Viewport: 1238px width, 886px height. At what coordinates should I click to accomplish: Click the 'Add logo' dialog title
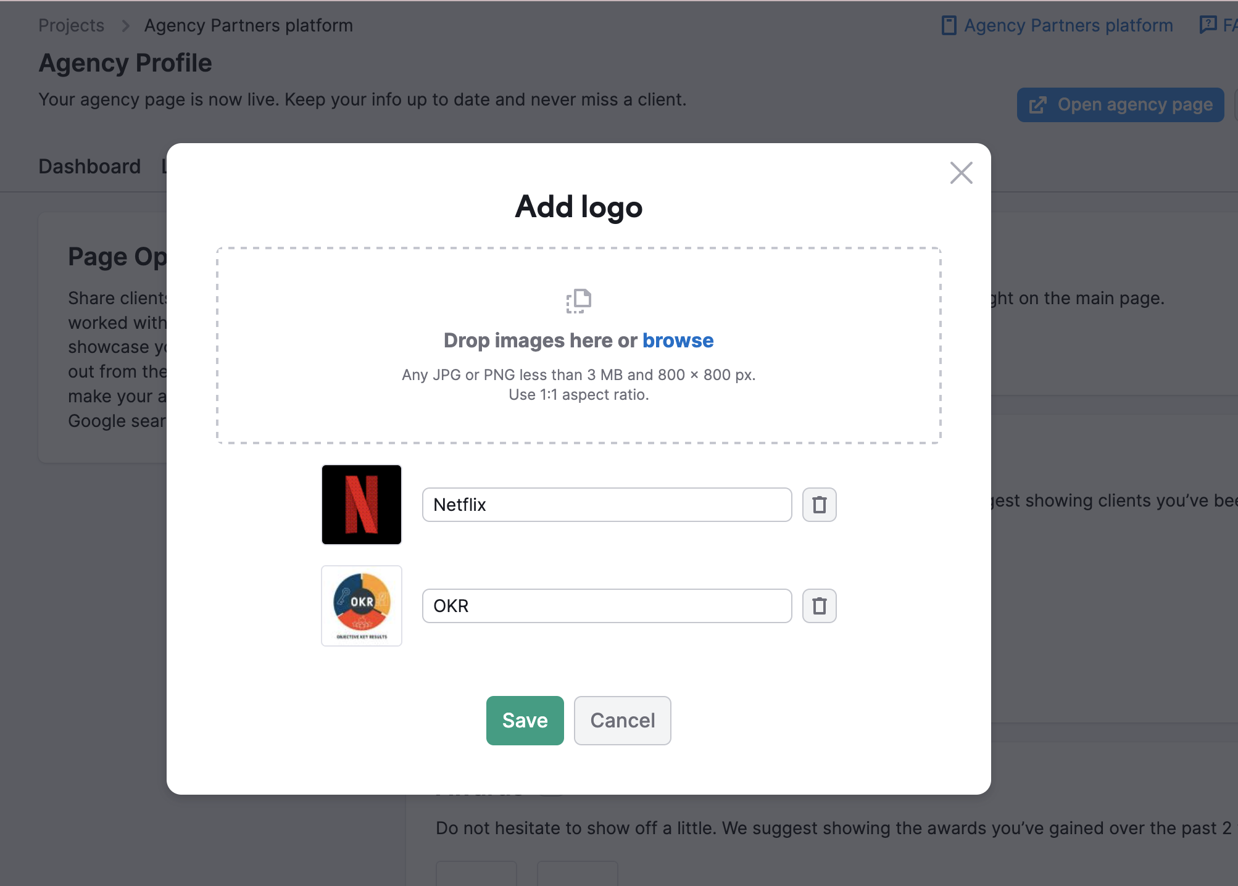click(x=579, y=207)
